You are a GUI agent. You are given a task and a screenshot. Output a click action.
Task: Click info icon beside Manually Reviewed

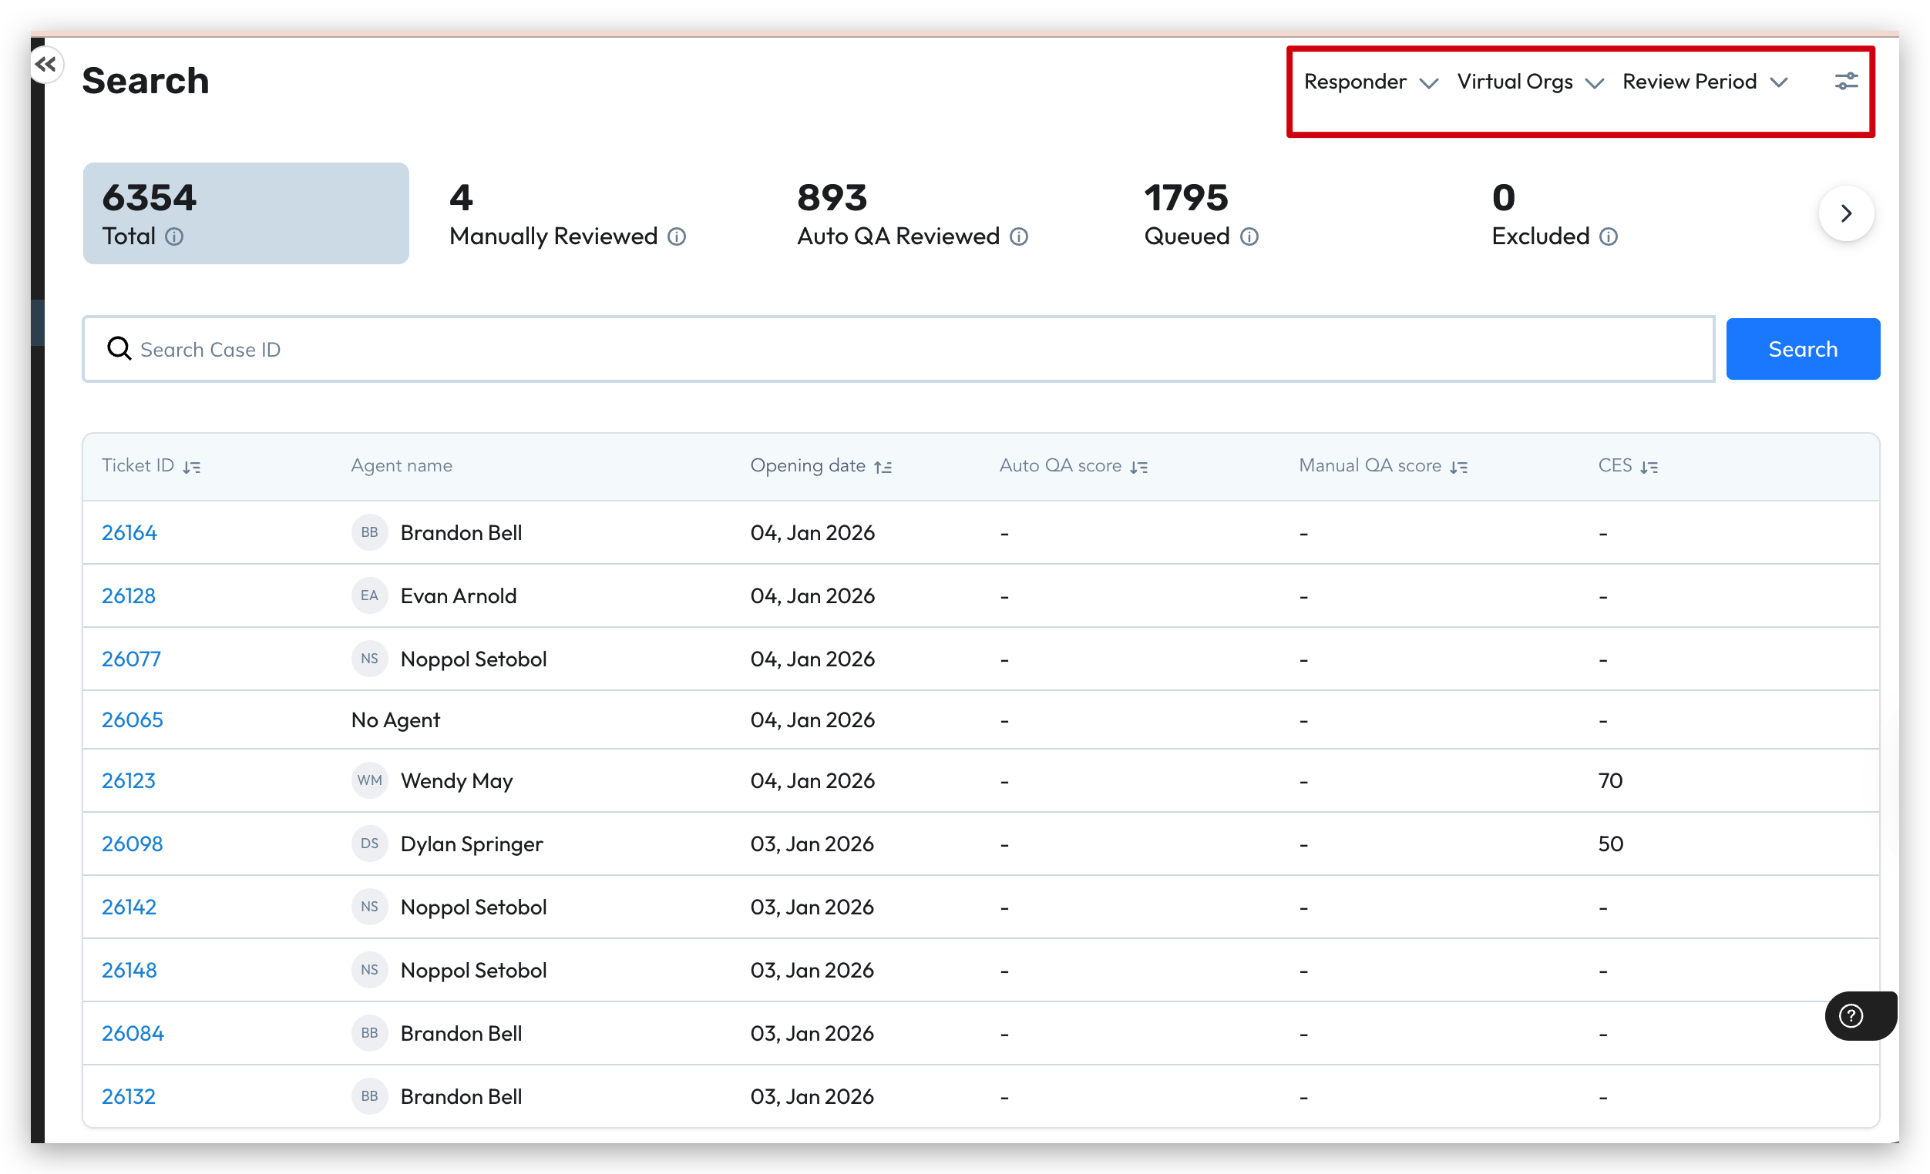(x=677, y=236)
